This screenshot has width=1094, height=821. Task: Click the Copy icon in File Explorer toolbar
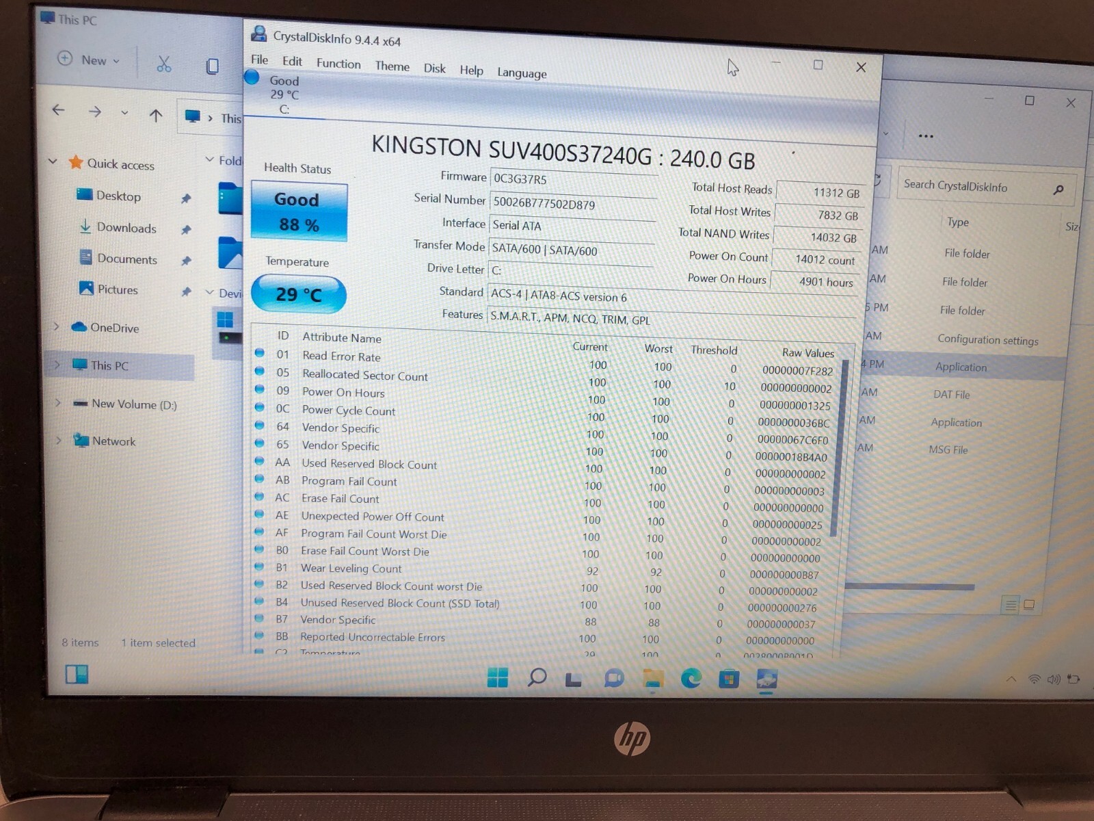213,66
